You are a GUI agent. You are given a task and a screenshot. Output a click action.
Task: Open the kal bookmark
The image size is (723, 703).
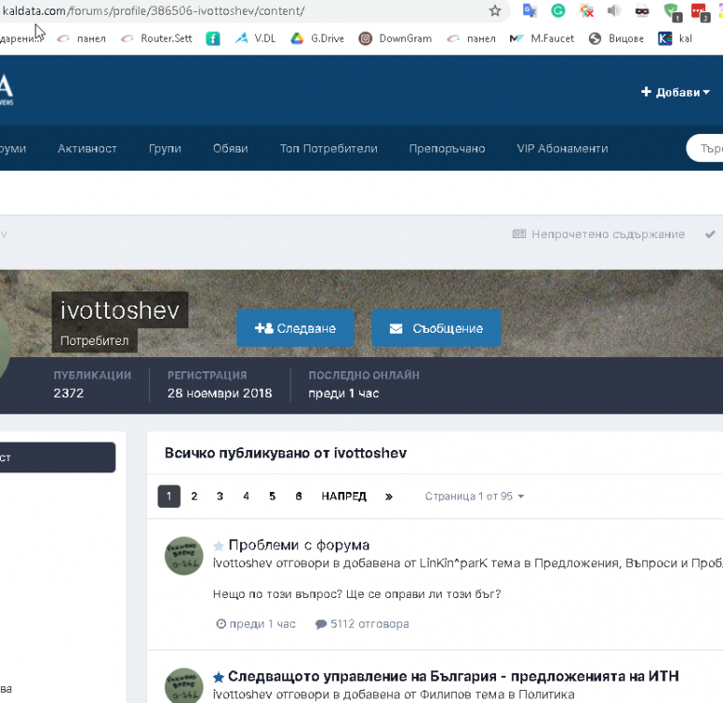tap(675, 38)
